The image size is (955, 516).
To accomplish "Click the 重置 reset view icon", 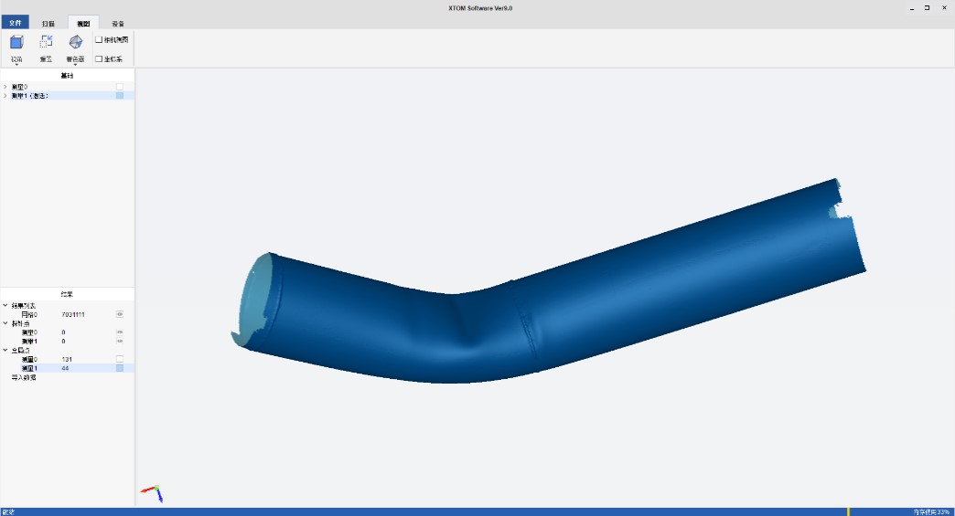I will point(46,42).
